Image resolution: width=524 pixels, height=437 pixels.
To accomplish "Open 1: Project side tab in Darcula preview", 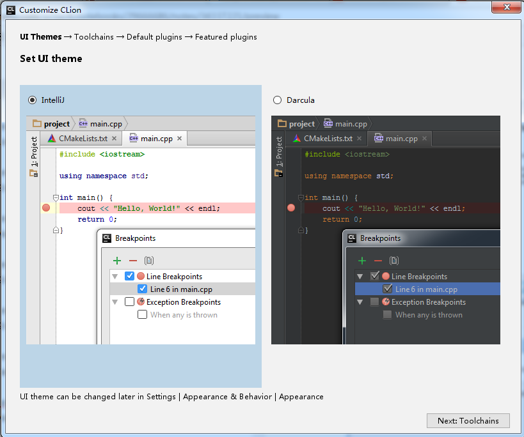I will [x=278, y=157].
